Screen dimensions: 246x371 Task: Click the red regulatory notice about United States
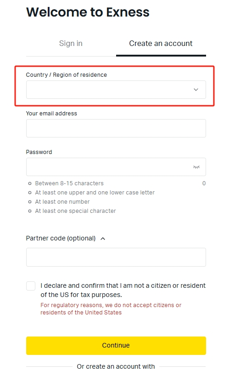tap(111, 309)
